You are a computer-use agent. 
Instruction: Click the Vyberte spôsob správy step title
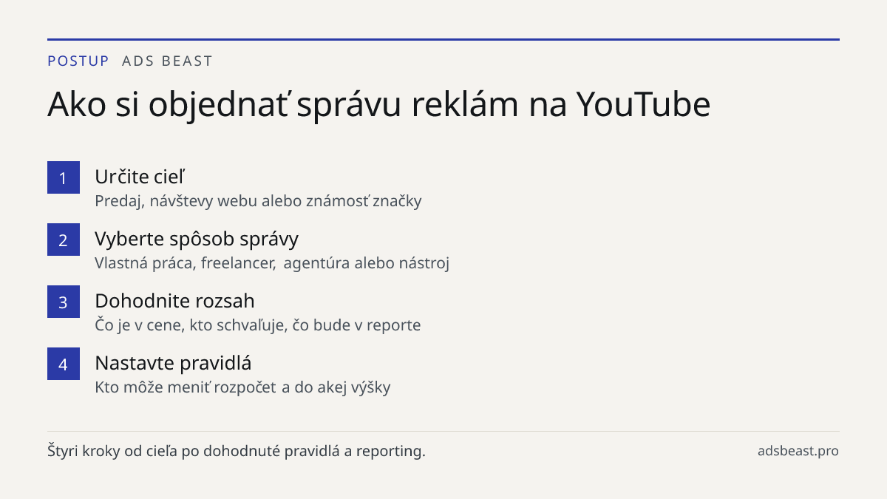197,239
